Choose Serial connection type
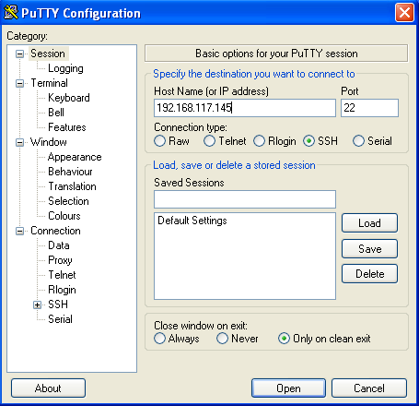 click(x=358, y=141)
